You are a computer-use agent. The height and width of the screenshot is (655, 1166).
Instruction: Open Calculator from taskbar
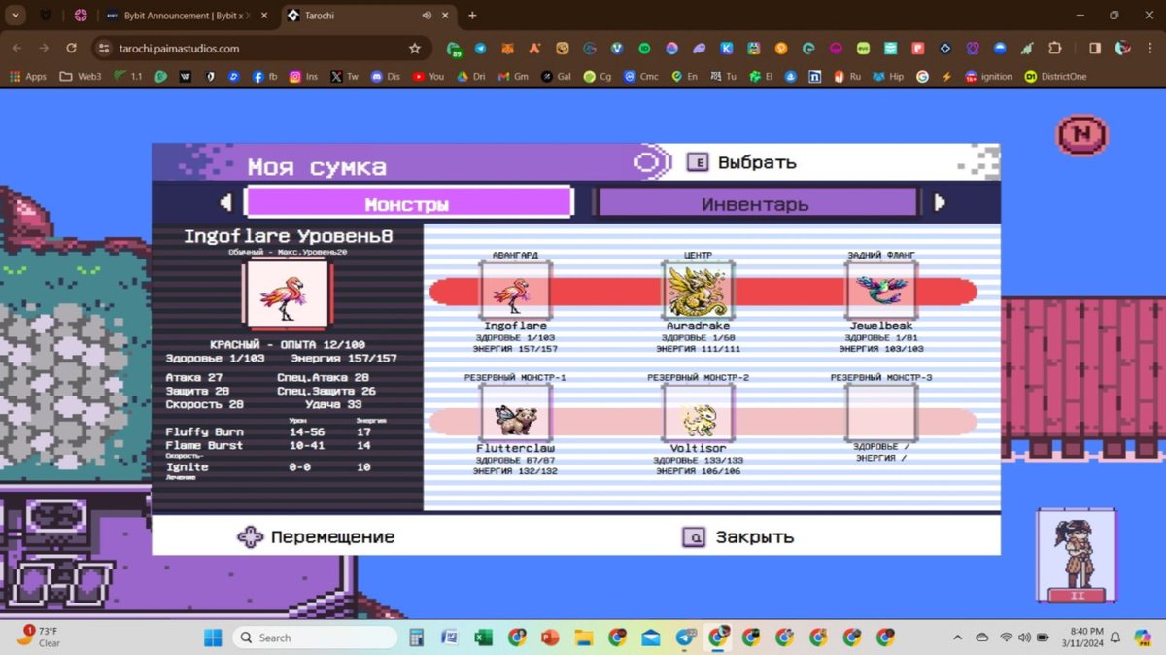[x=417, y=638]
